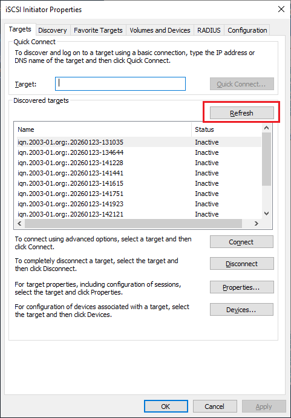This screenshot has height=418, width=291.
Task: Cancel the iSCSI dialog
Action: pos(215,407)
